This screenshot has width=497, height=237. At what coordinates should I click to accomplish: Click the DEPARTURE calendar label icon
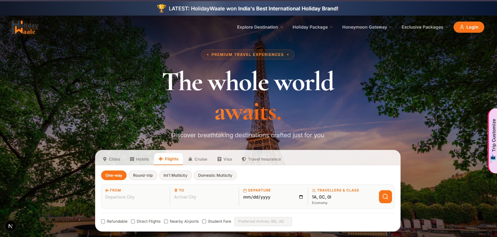click(x=245, y=190)
